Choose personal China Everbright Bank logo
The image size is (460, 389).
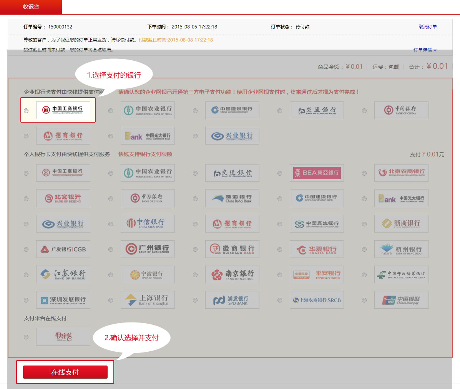point(401,198)
